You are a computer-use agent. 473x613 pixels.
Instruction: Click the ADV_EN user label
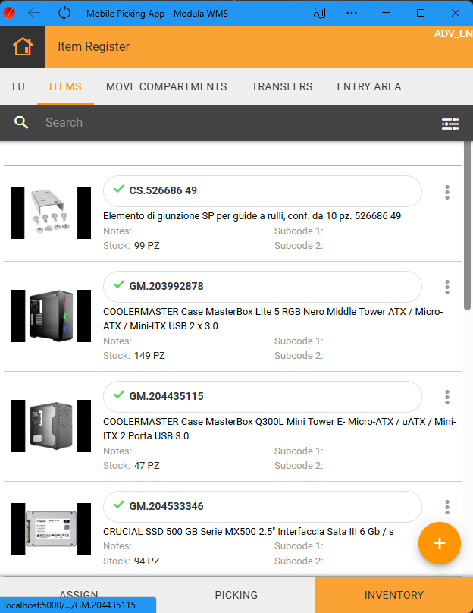453,33
